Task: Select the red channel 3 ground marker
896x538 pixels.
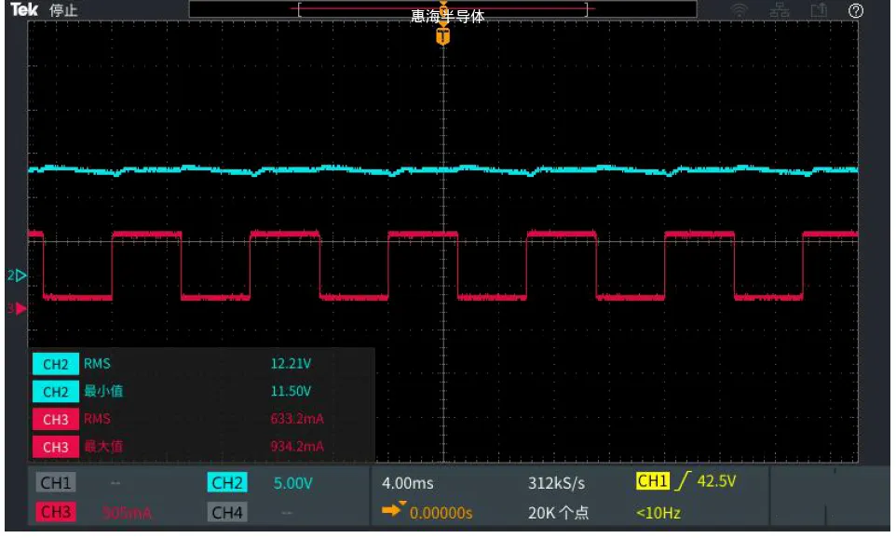Action: [x=18, y=307]
